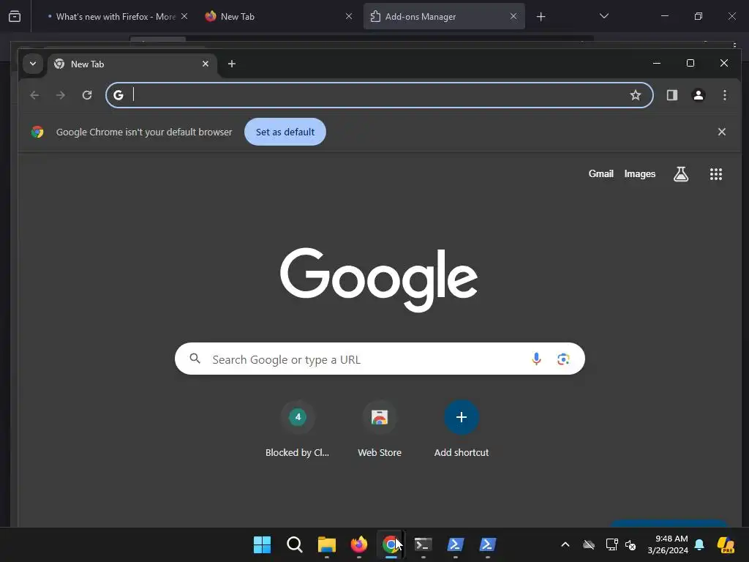
Task: Switch to Firefox What's new with Firefox tab
Action: click(116, 17)
